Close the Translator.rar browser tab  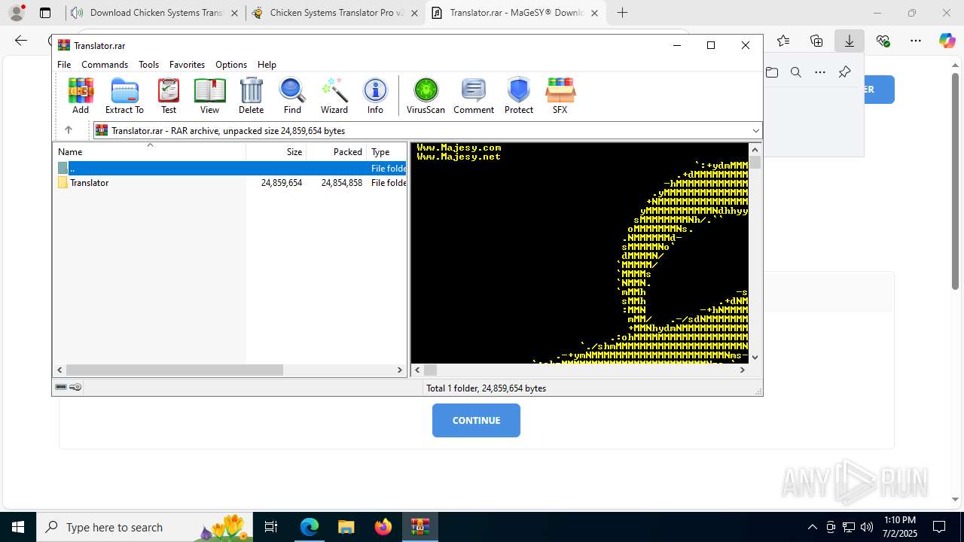tap(594, 13)
